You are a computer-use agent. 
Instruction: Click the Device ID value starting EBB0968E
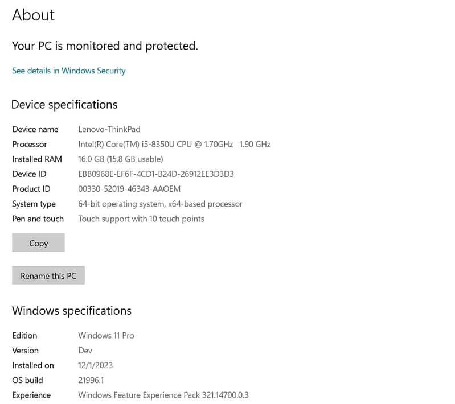(156, 174)
